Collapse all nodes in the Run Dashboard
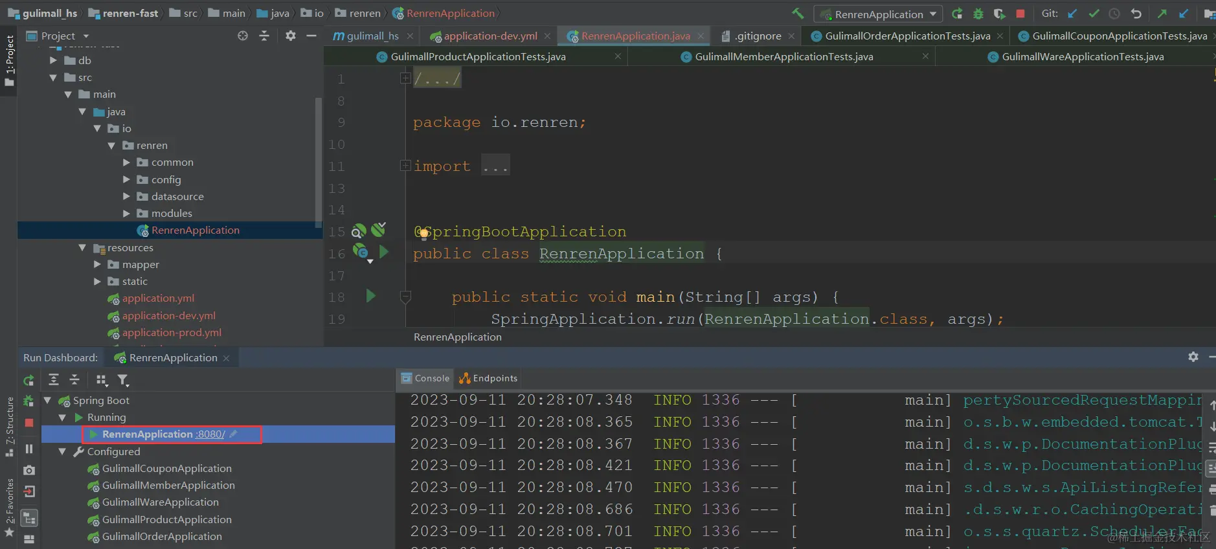Screen dimensions: 1216x549 click(x=74, y=380)
